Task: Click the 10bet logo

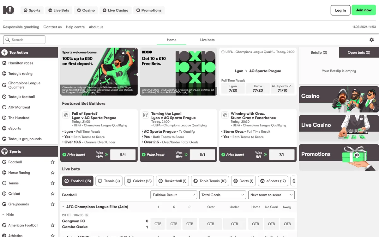Action: click(9, 10)
